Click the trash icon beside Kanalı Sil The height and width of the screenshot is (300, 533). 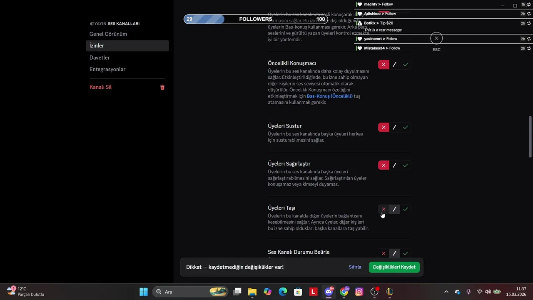(x=162, y=87)
